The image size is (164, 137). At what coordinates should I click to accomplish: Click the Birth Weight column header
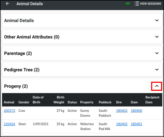tap(59, 100)
